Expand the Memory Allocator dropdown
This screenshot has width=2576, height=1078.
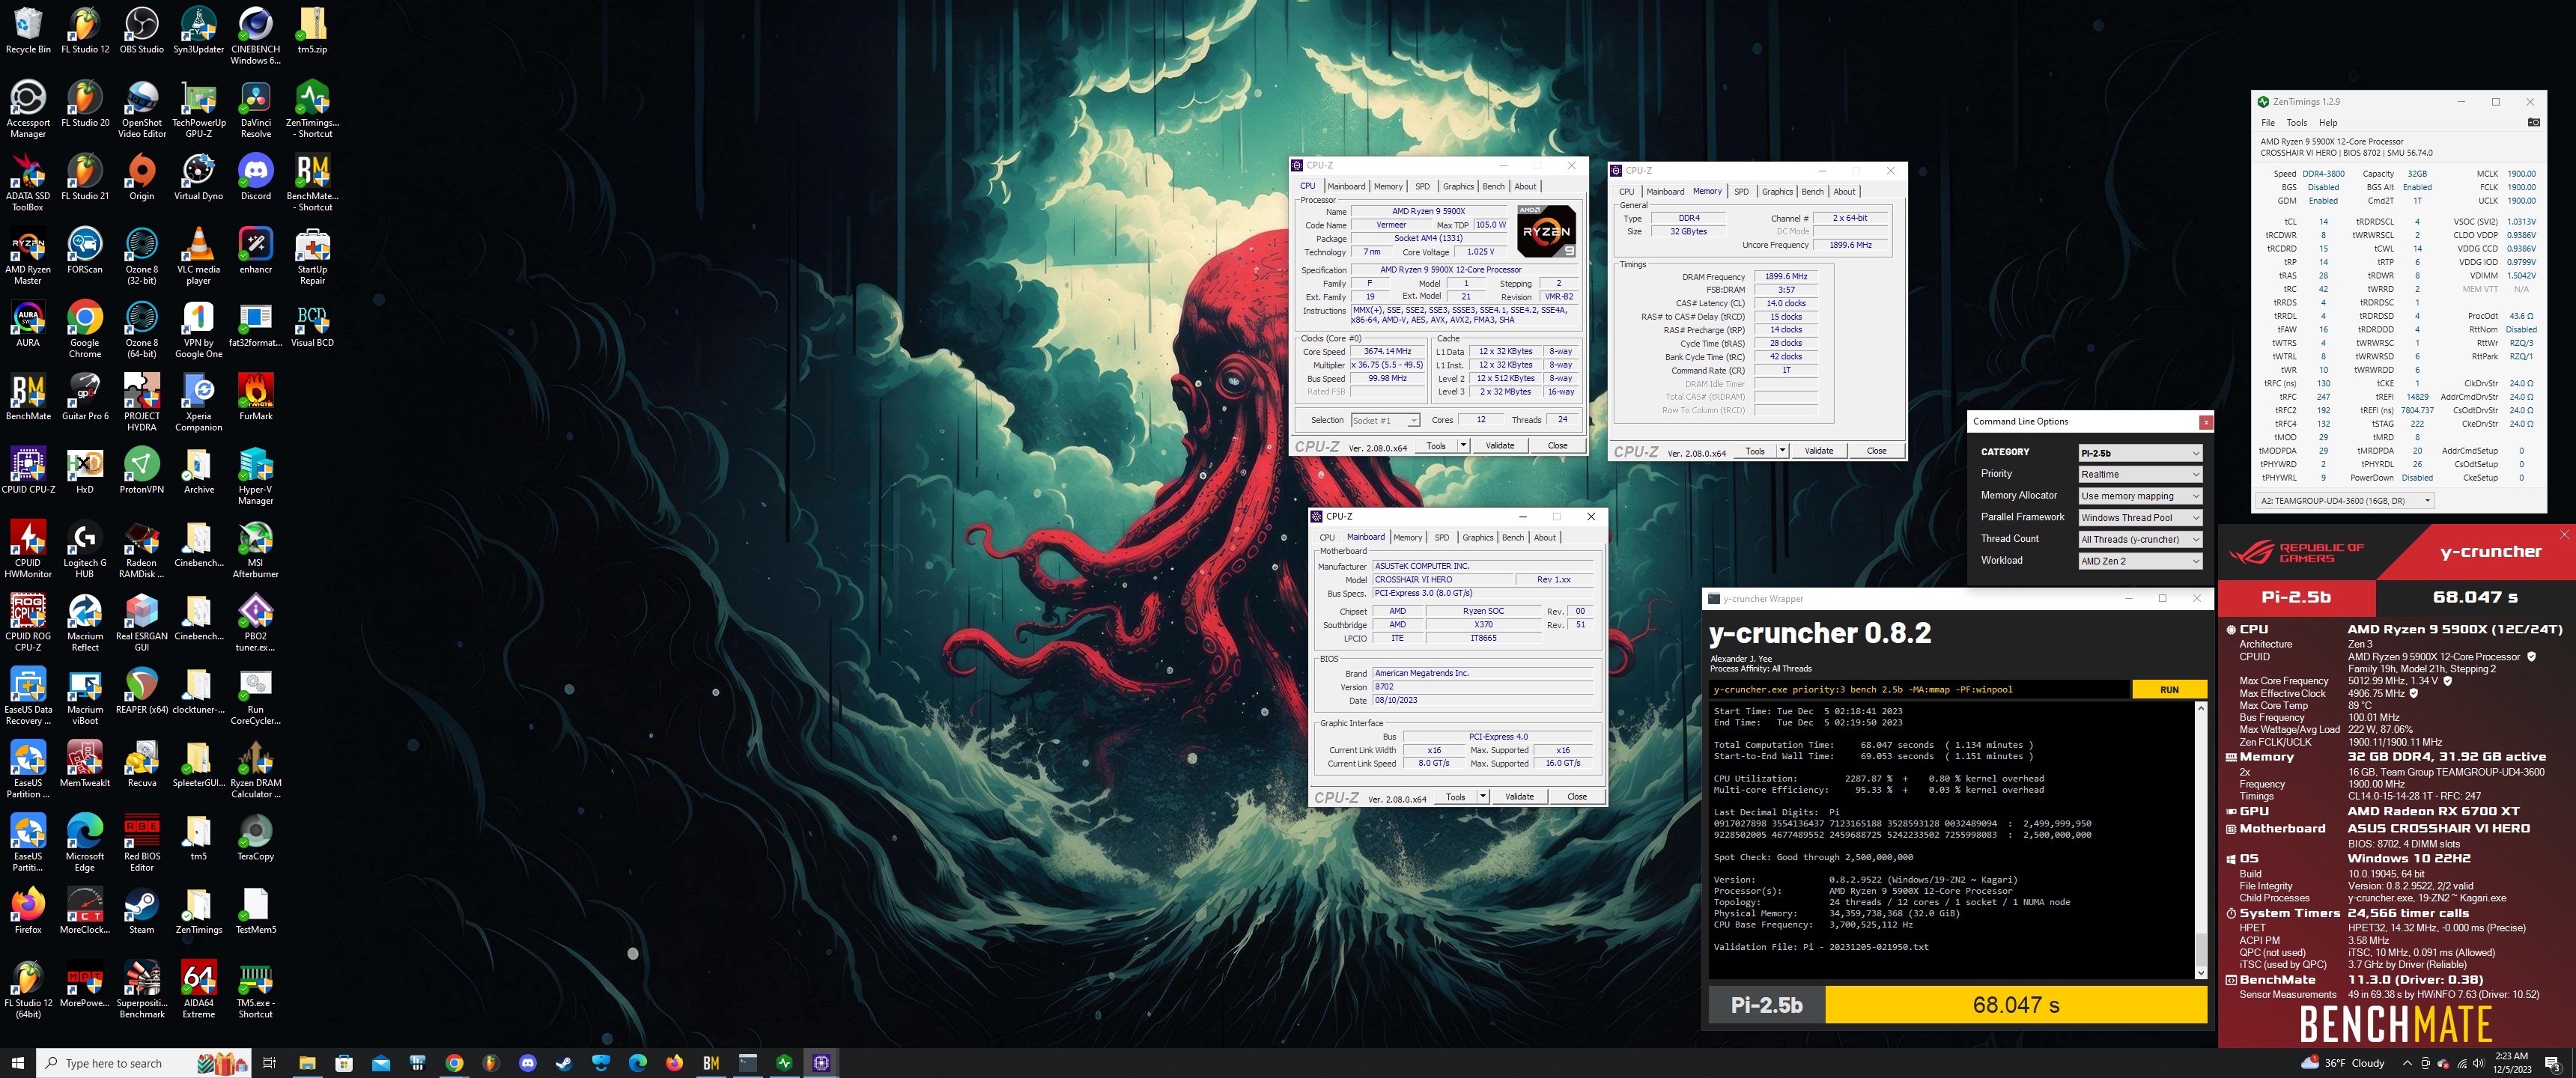coord(2140,496)
